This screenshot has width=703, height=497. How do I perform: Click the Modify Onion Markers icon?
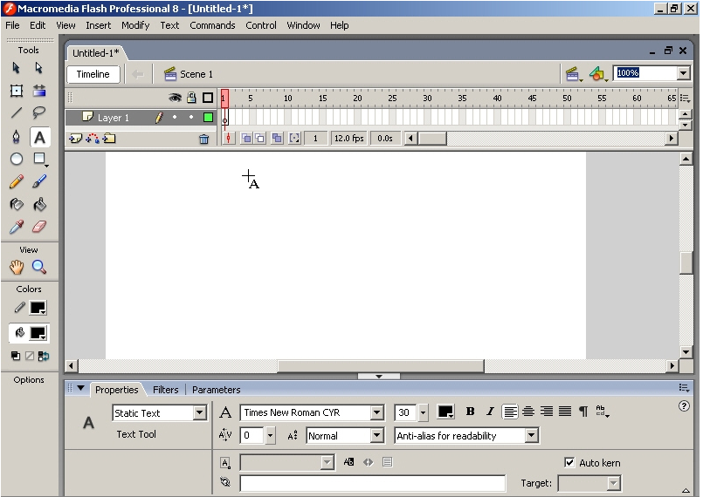click(x=294, y=139)
